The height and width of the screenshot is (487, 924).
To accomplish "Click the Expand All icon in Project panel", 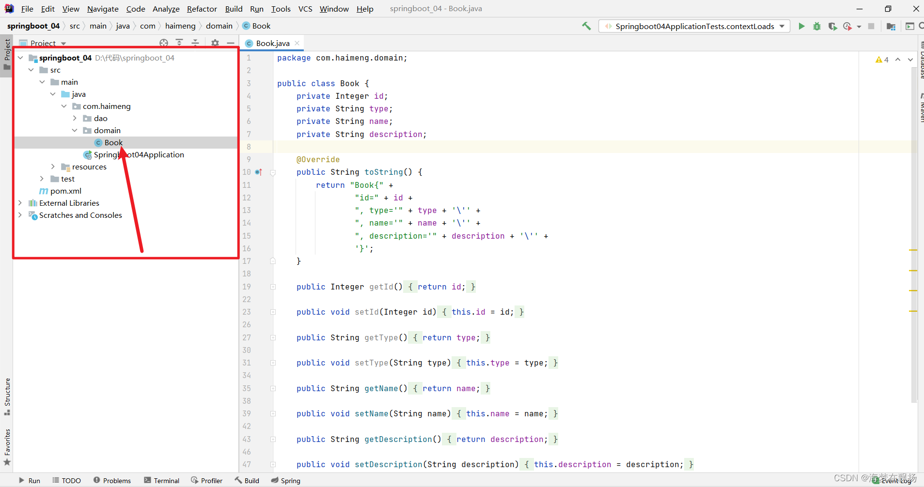I will point(179,43).
